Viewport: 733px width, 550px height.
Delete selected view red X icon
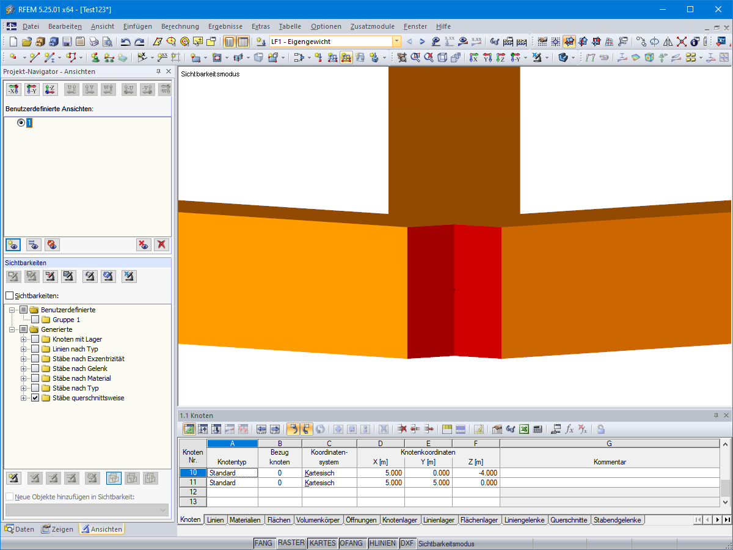coord(161,244)
